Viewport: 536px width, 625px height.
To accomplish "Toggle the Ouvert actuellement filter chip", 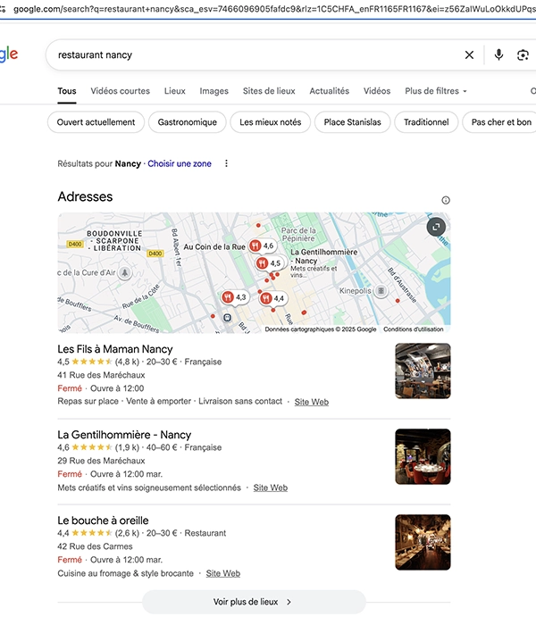I will [x=96, y=122].
